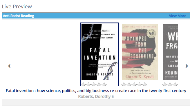The height and width of the screenshot is (112, 192).
Task: Click the next arrow in the carousel
Action: tap(186, 66)
